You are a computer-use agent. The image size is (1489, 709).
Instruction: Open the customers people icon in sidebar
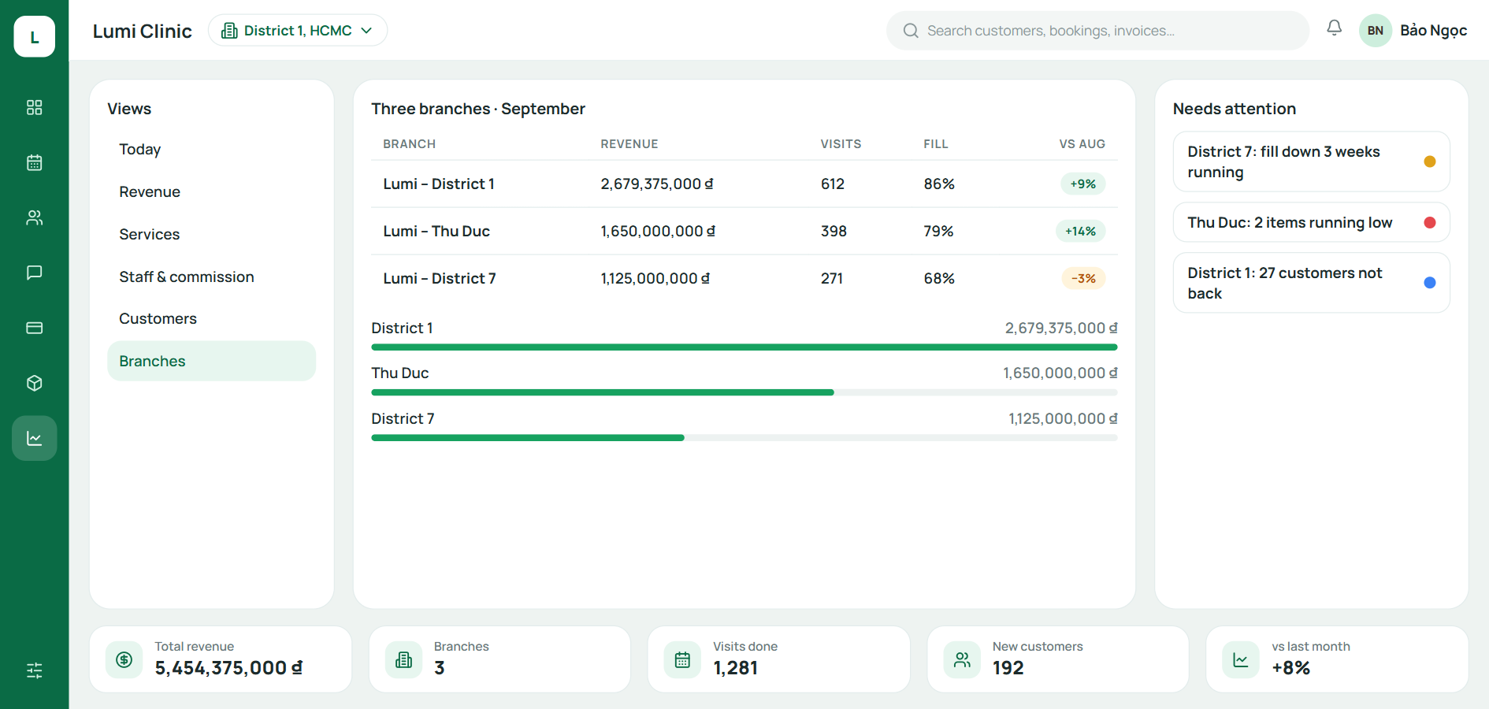click(34, 217)
